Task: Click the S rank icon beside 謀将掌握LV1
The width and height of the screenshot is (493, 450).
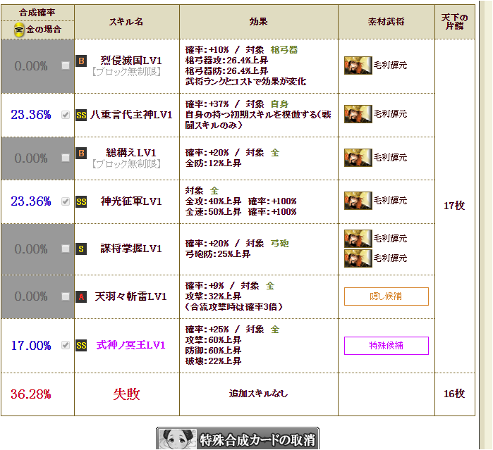Action: 81,249
